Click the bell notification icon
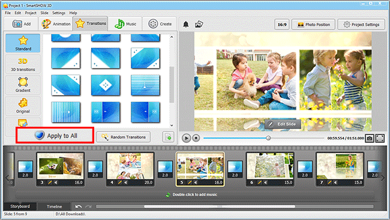Image resolution: width=390 pixels, height=220 pixels. pyautogui.click(x=186, y=25)
